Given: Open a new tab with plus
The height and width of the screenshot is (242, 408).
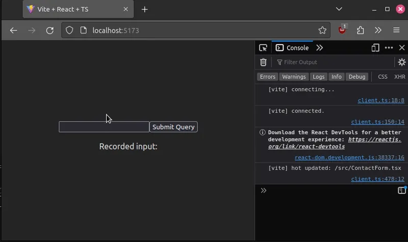Looking at the screenshot, I should click(144, 10).
